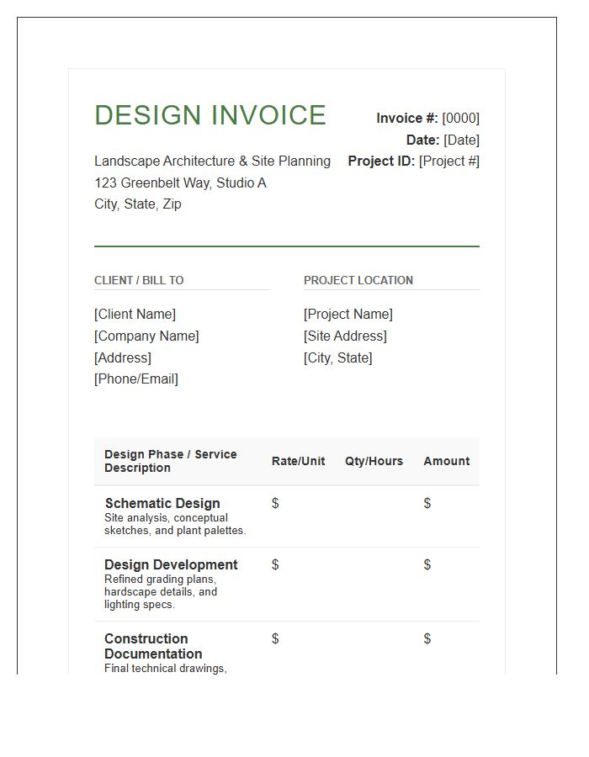Click the CLIENT / BILL TO heading
The image size is (589, 757).
click(139, 280)
